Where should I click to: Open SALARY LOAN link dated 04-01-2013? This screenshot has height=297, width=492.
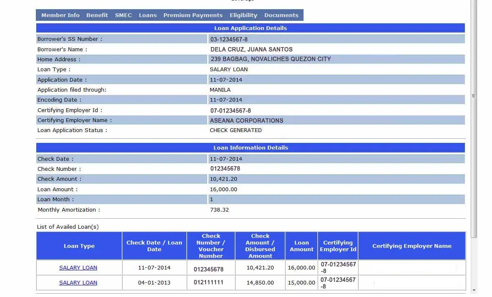click(x=78, y=282)
